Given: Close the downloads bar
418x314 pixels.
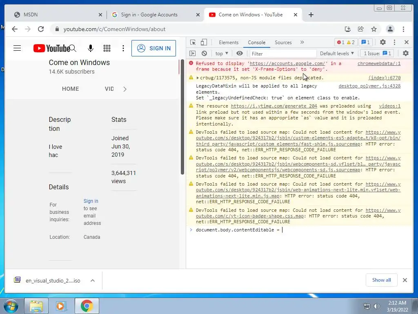Looking at the screenshot, I should click(x=405, y=280).
